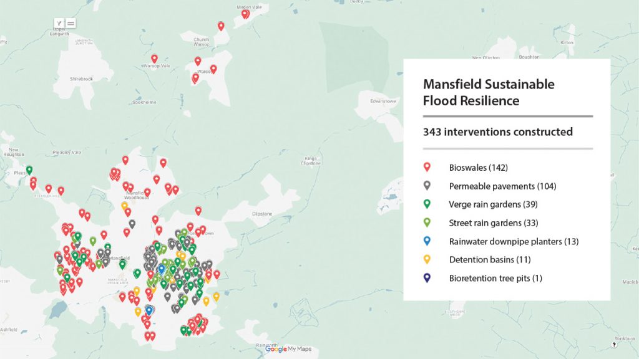Click the dark green Verge rain gardens legend pin
Viewport: 639px width, 359px height.
pos(427,204)
